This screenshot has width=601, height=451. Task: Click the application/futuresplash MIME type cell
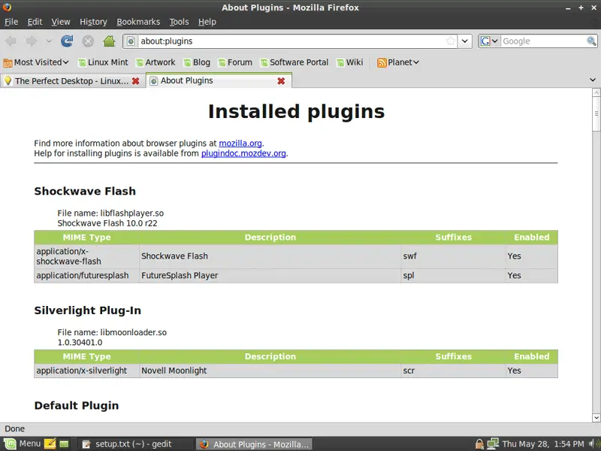tap(86, 275)
